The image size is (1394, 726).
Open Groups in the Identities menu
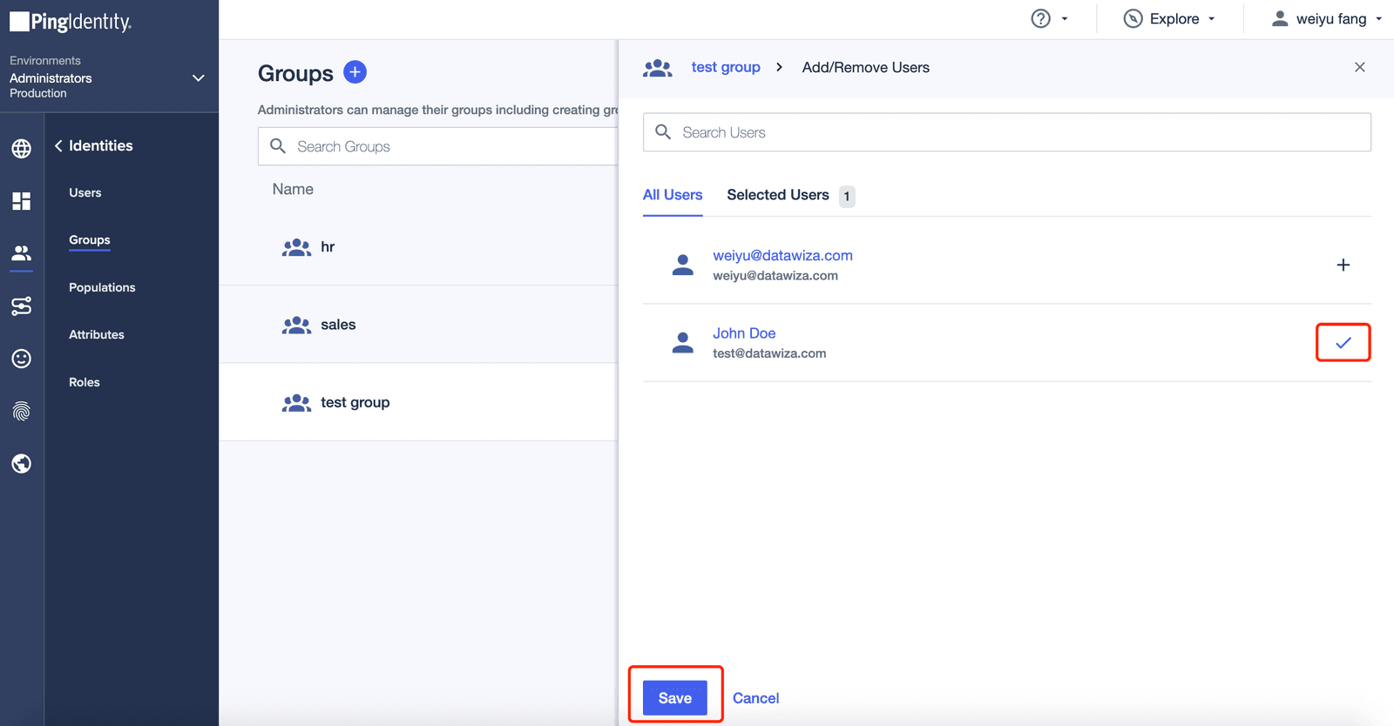coord(90,239)
